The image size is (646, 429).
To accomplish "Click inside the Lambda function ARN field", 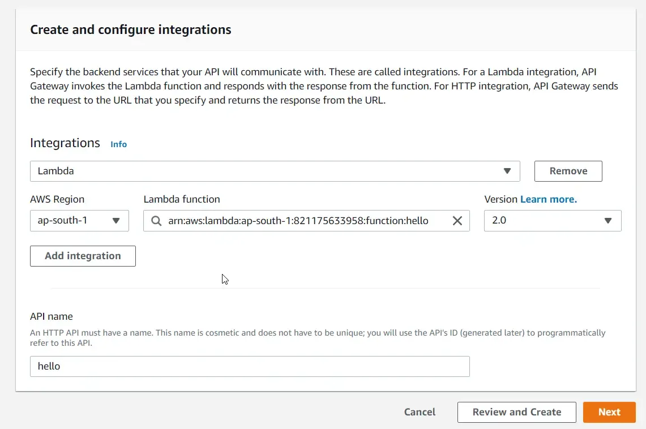I will pos(306,221).
